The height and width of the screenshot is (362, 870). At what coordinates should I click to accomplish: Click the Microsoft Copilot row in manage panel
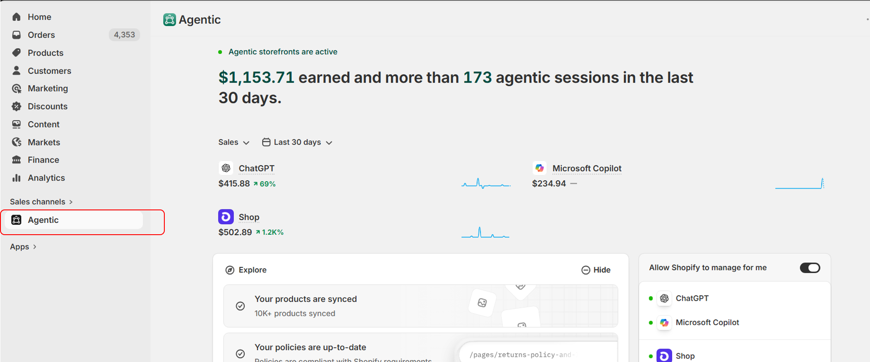[x=735, y=323]
